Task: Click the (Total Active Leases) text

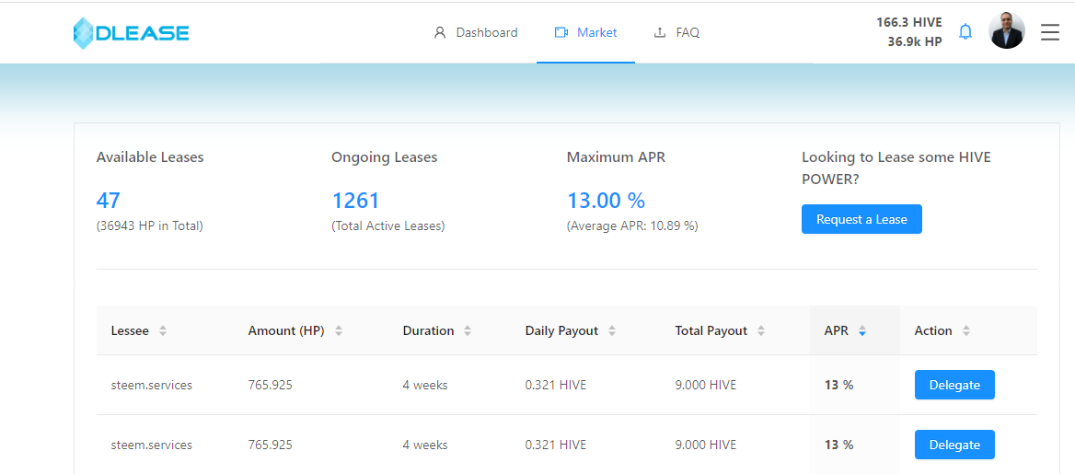Action: tap(388, 225)
